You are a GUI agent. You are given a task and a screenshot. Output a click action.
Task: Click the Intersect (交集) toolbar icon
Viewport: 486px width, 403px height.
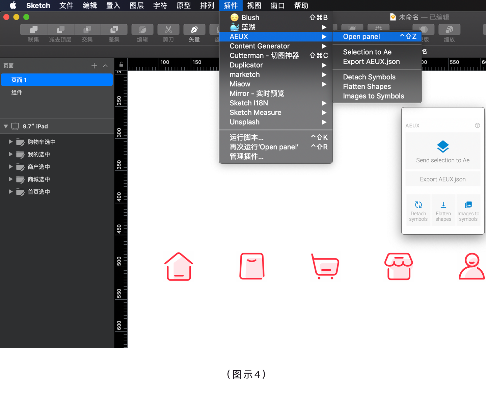(x=87, y=30)
